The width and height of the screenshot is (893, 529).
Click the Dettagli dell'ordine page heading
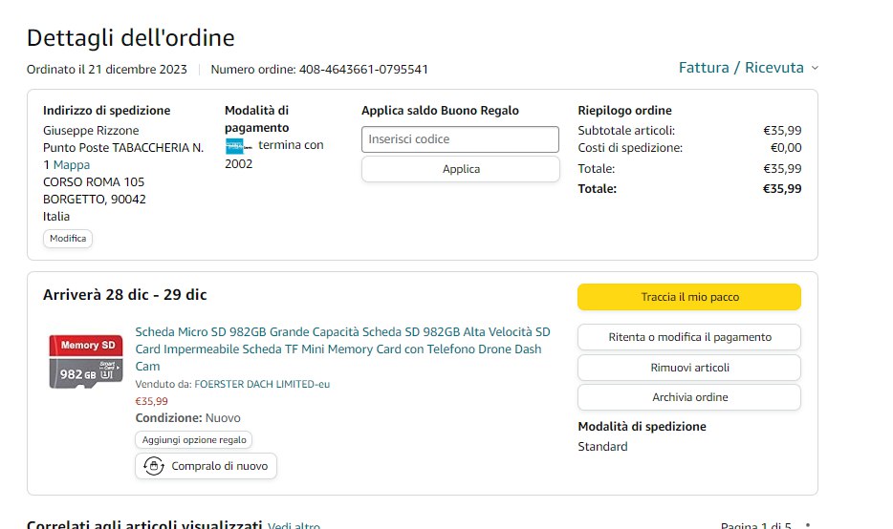pos(130,38)
